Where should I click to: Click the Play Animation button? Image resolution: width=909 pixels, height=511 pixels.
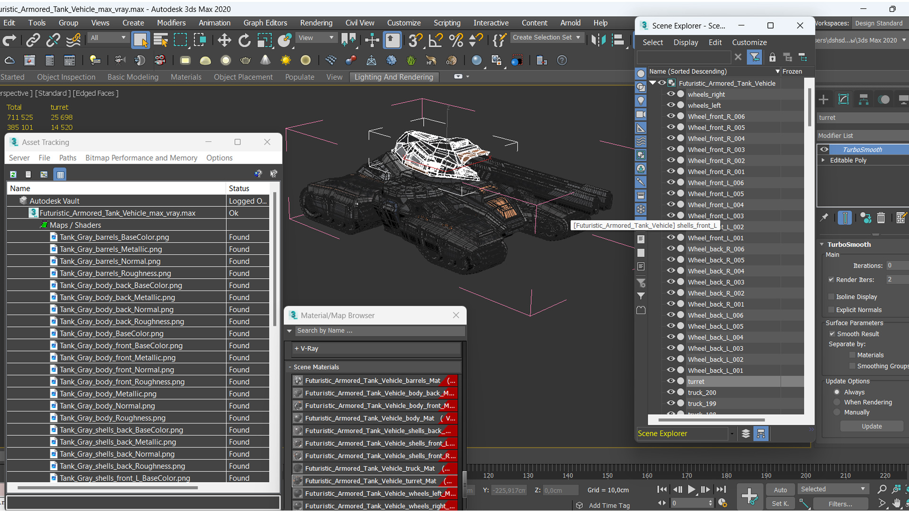coord(691,490)
